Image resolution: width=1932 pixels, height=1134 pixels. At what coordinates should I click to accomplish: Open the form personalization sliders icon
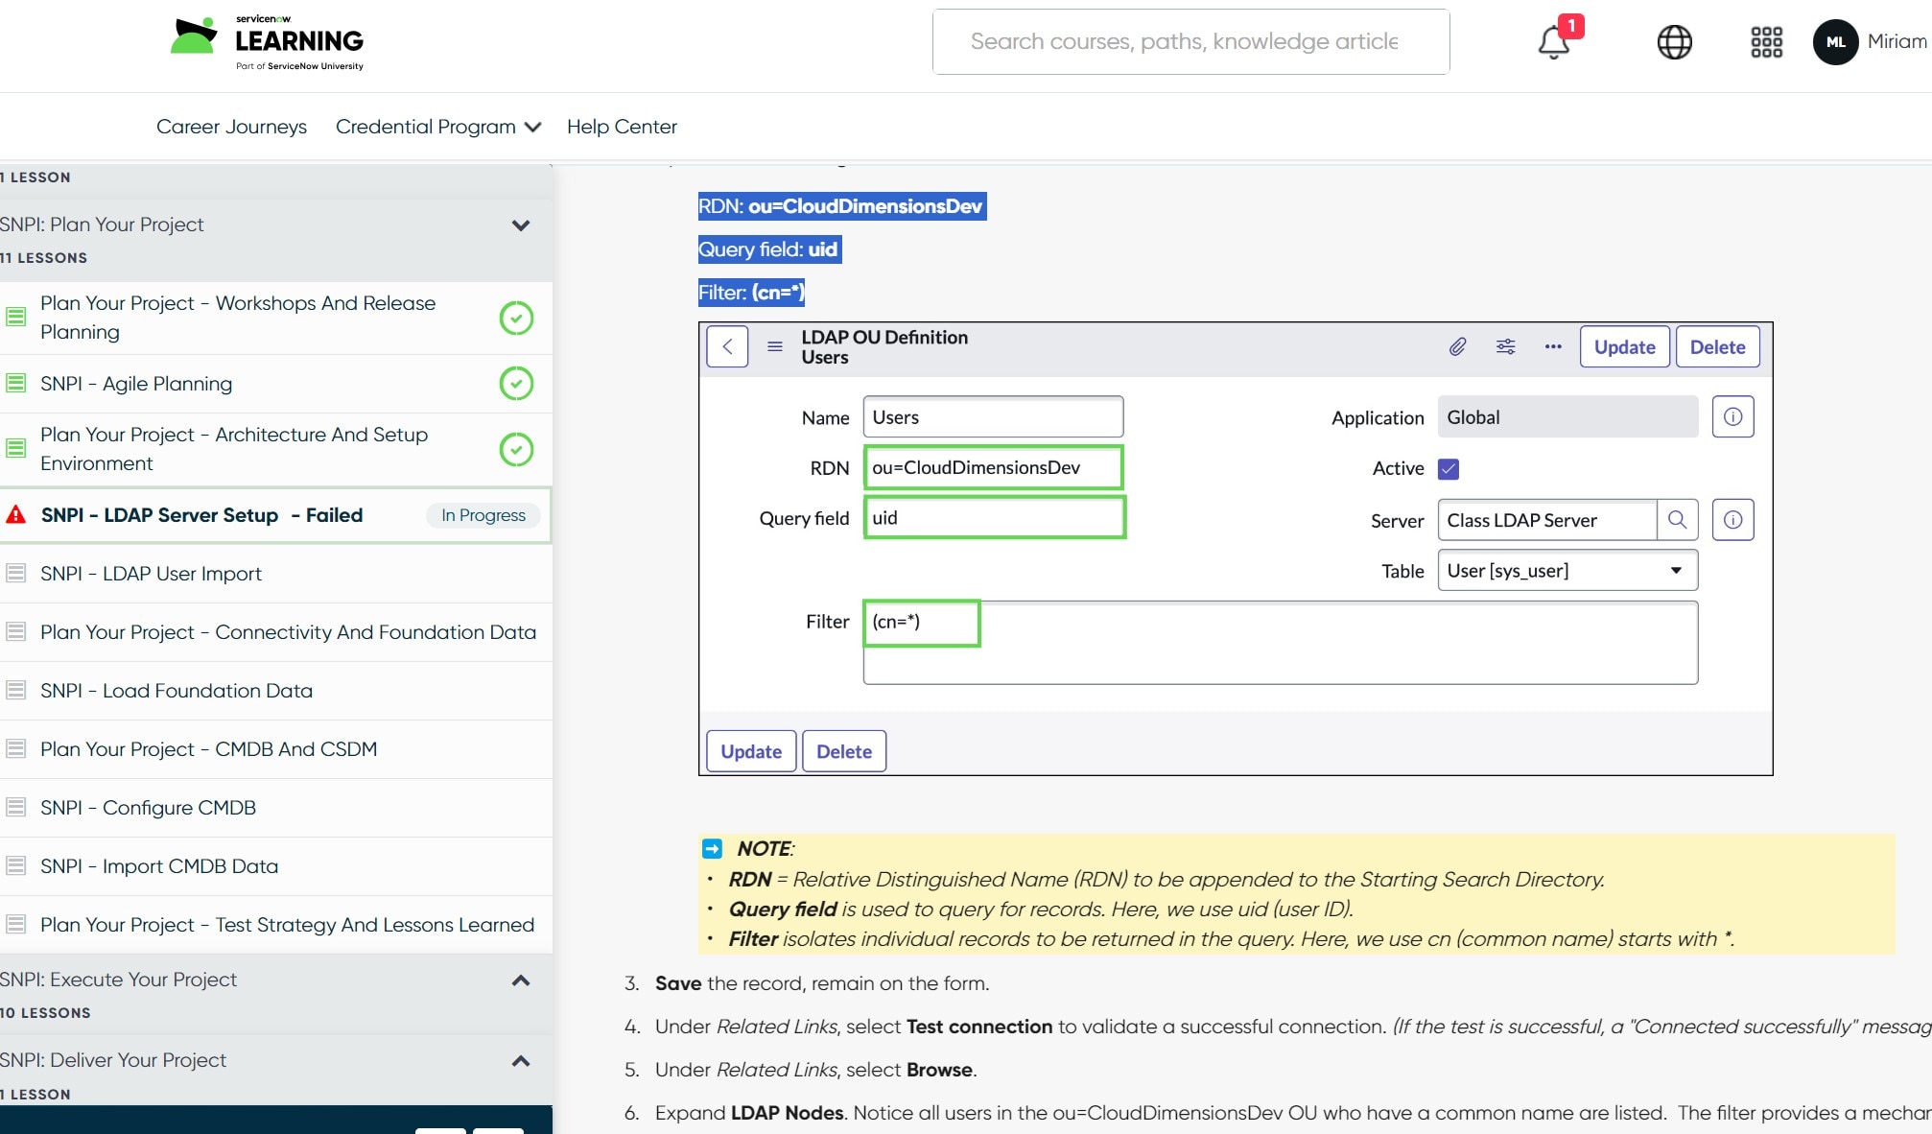[1505, 346]
